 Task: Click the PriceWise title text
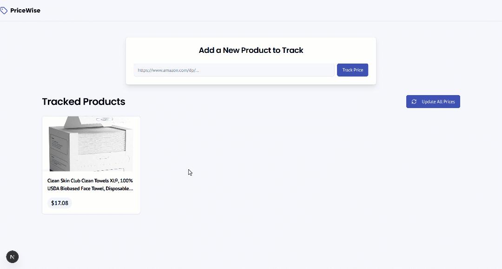pyautogui.click(x=26, y=10)
